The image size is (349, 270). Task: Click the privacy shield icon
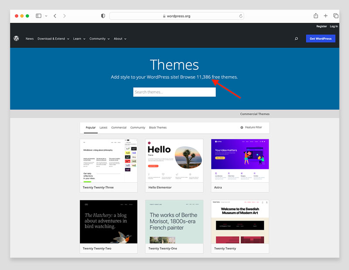(103, 16)
